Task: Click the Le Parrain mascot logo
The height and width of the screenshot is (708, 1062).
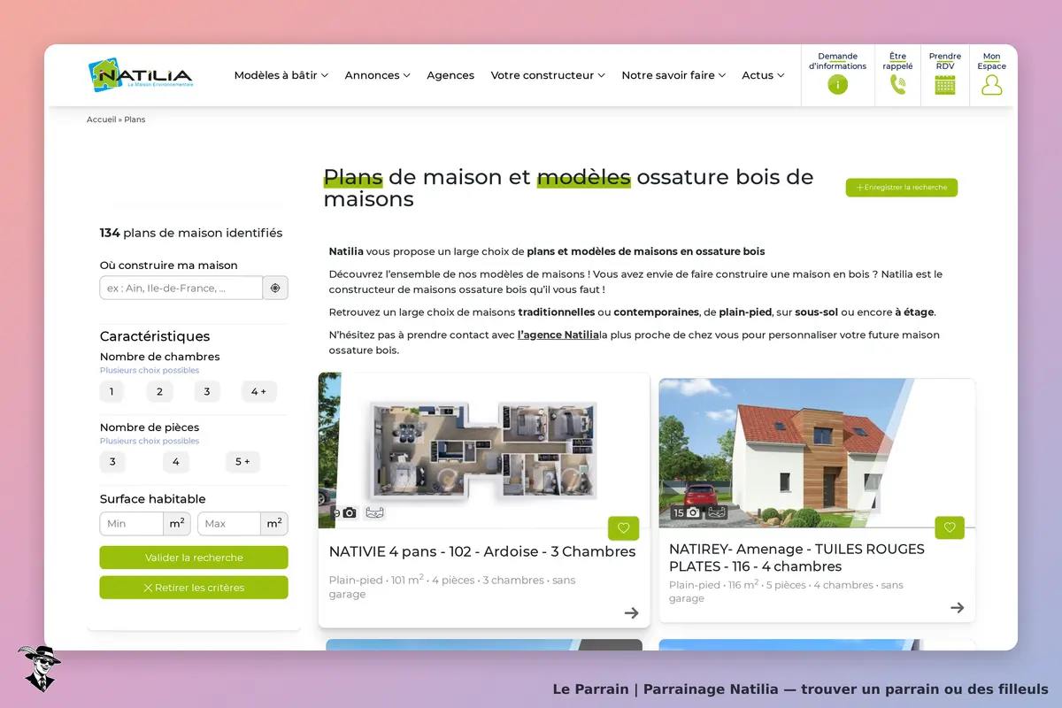Action: click(x=38, y=668)
